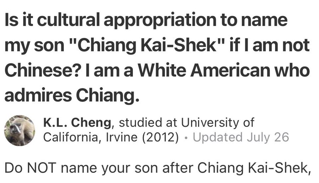Open the K.L. Cheng author name link
319x183 pixels.
(77, 123)
